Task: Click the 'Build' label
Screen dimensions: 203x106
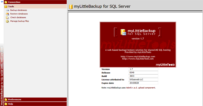Action: (104, 76)
